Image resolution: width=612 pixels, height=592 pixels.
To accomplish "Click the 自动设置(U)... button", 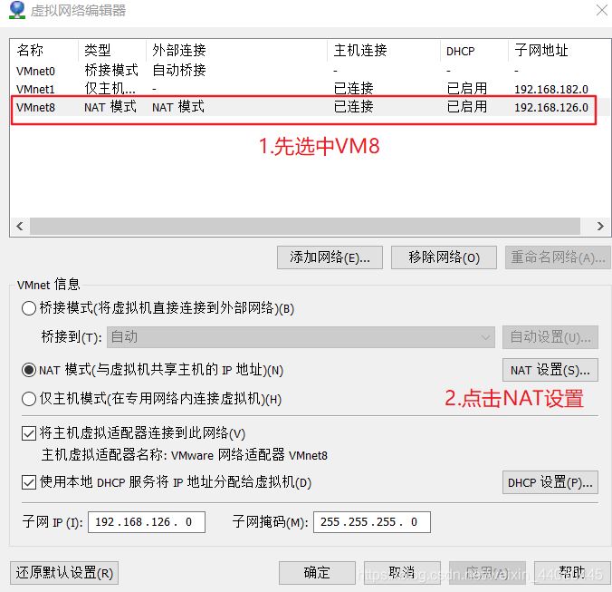I will (x=550, y=337).
